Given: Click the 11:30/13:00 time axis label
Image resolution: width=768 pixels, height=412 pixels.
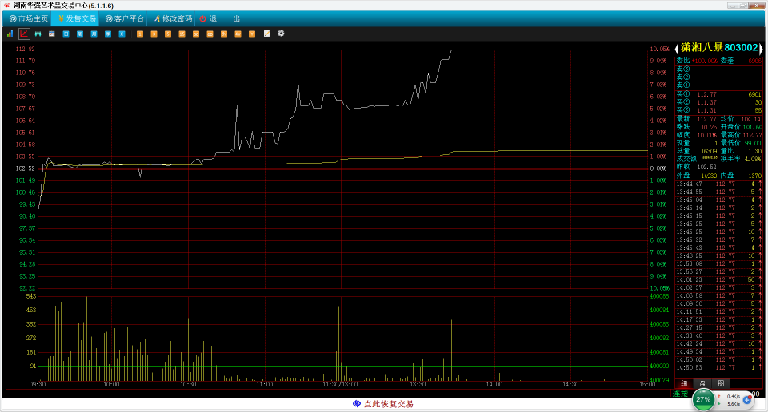Looking at the screenshot, I should 340,385.
